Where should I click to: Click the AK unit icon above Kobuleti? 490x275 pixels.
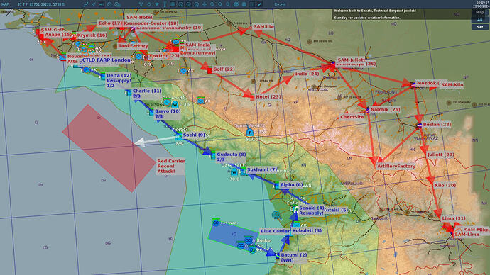coord(296,225)
